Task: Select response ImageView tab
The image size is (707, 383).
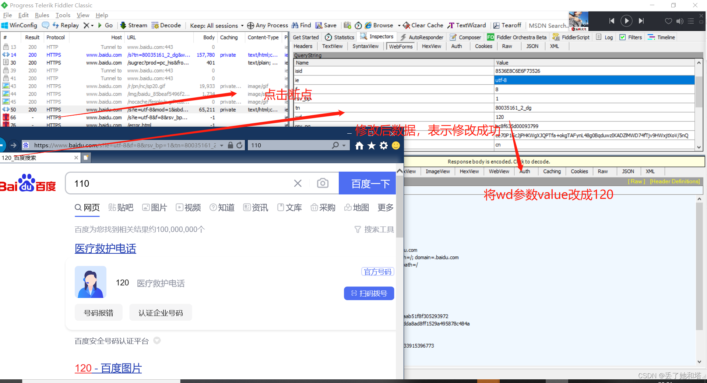Action: (x=437, y=171)
